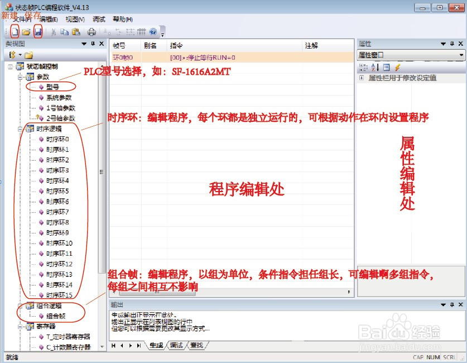This screenshot has height=363, width=467.
Task: Switch to the 生成 output tab
Action: click(156, 346)
